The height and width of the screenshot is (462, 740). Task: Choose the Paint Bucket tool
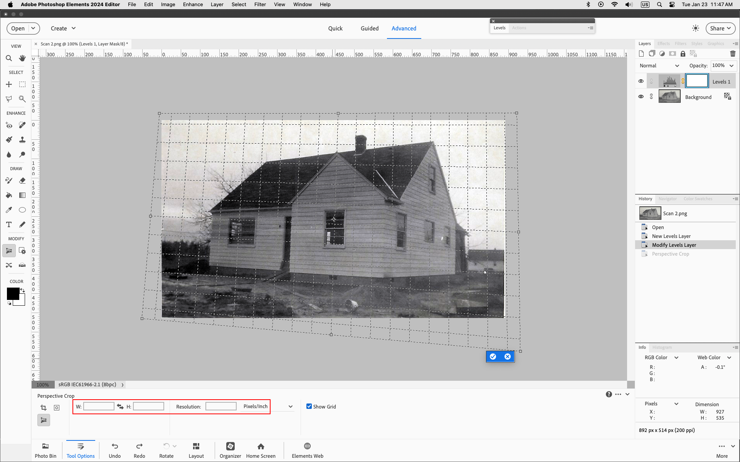point(9,195)
